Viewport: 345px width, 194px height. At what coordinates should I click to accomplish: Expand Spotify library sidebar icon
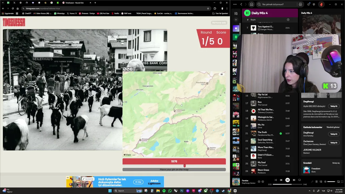pyautogui.click(x=236, y=13)
